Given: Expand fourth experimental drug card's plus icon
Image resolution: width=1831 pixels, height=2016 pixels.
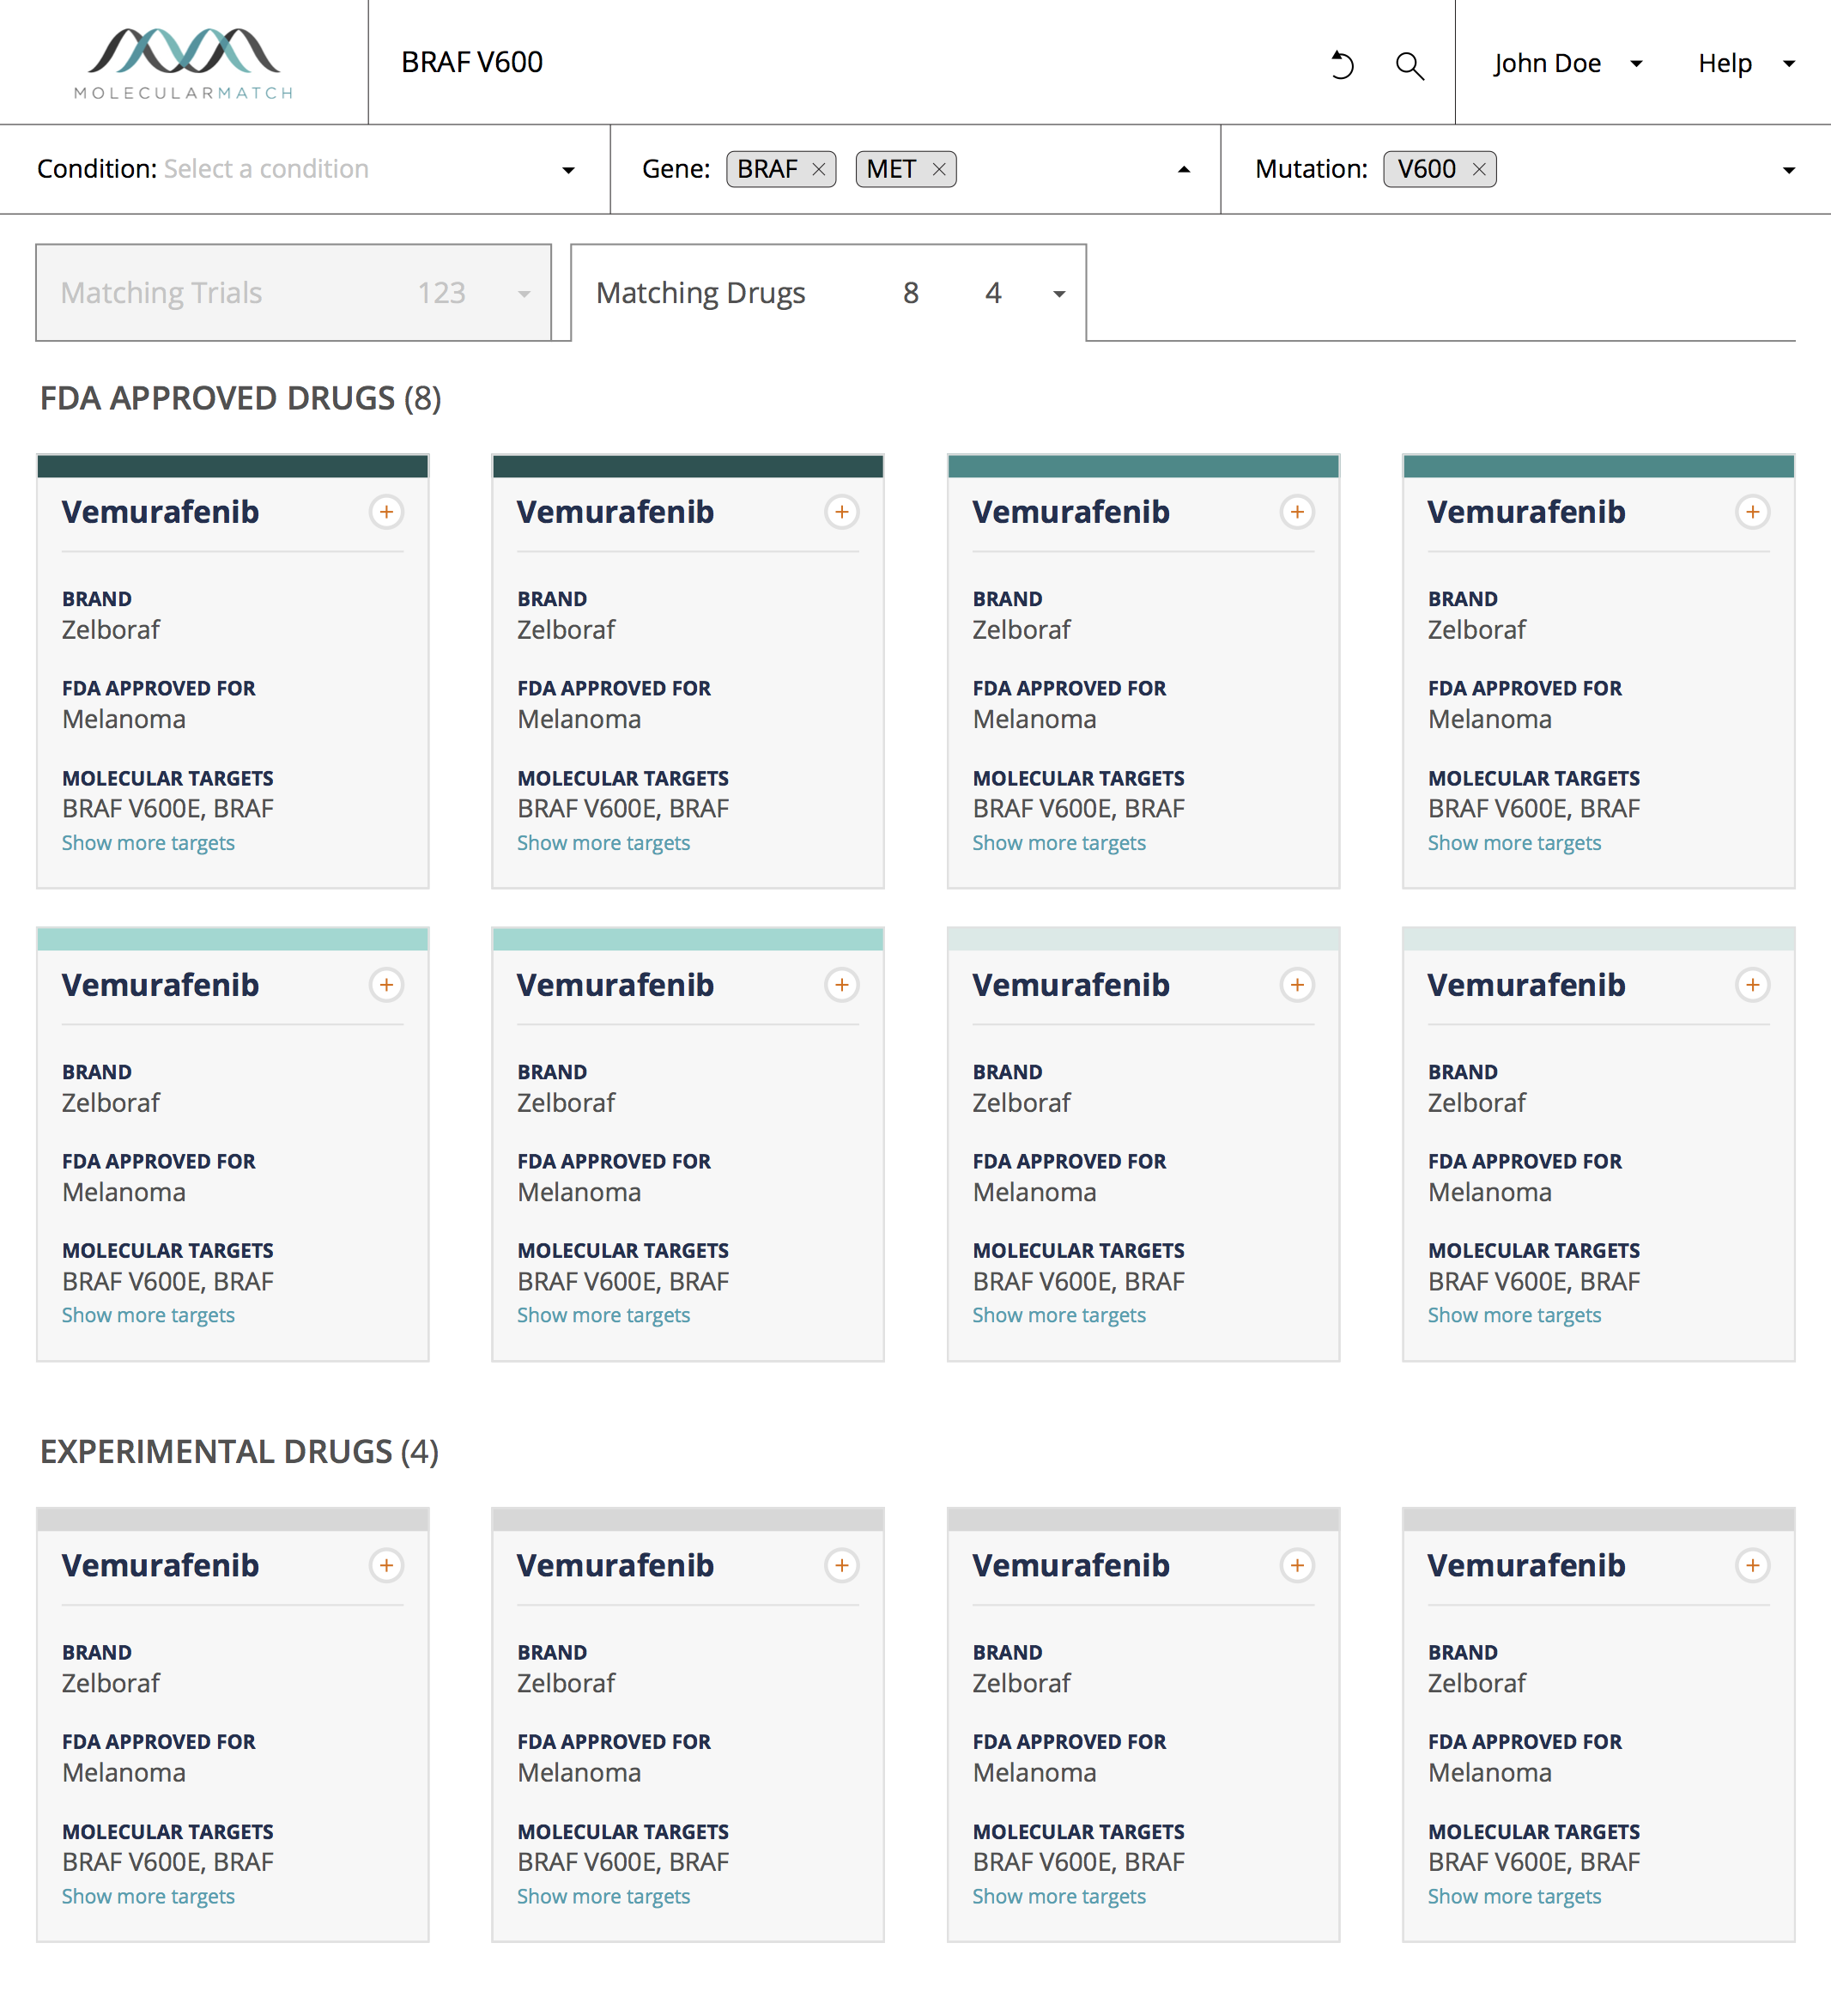Looking at the screenshot, I should pyautogui.click(x=1752, y=1565).
